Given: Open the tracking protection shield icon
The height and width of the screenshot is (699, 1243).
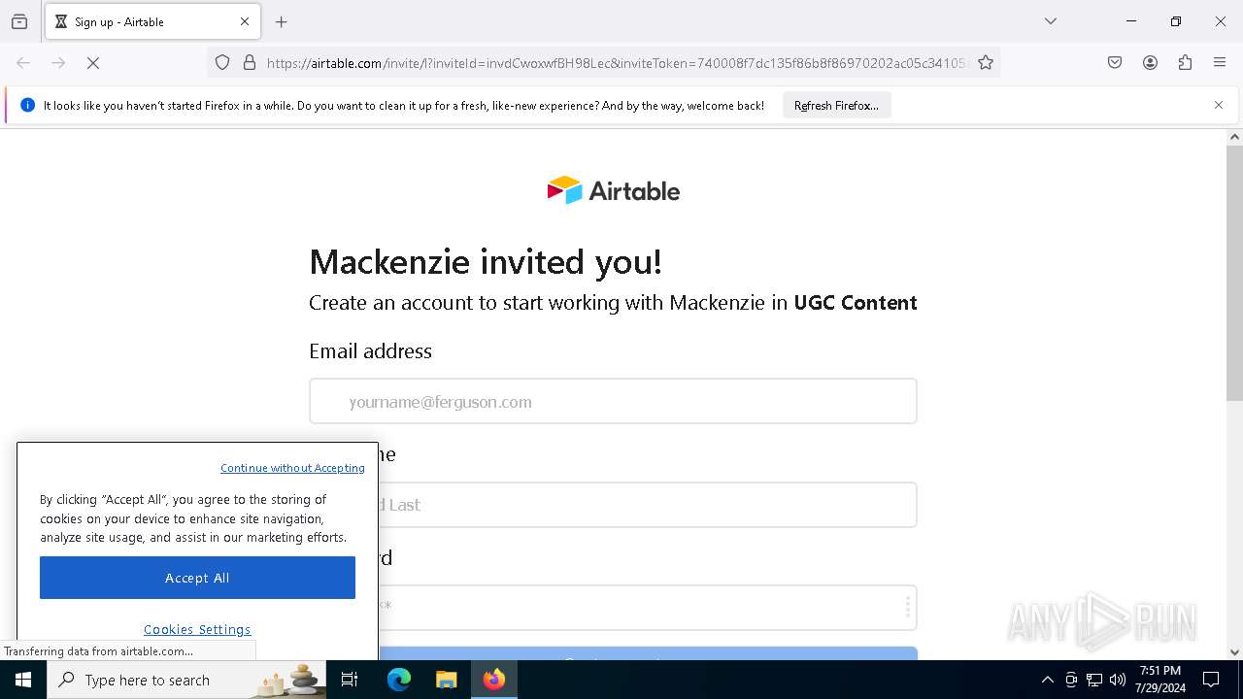Looking at the screenshot, I should pos(222,63).
